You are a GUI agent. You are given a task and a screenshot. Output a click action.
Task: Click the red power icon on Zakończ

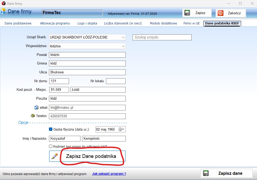[221, 13]
